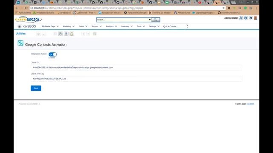This screenshot has height=153, width=273.
Task: Focus the global Search input box
Action: tap(122, 20)
